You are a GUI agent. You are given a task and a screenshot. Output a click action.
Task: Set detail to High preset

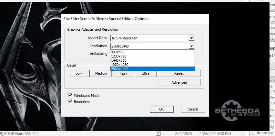tap(123, 74)
